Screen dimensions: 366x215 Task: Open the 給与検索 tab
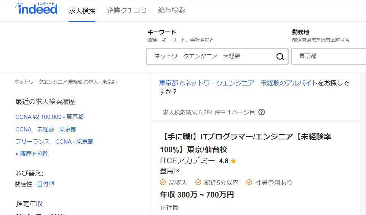tap(171, 11)
